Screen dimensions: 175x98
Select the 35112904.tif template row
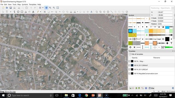click(151, 65)
